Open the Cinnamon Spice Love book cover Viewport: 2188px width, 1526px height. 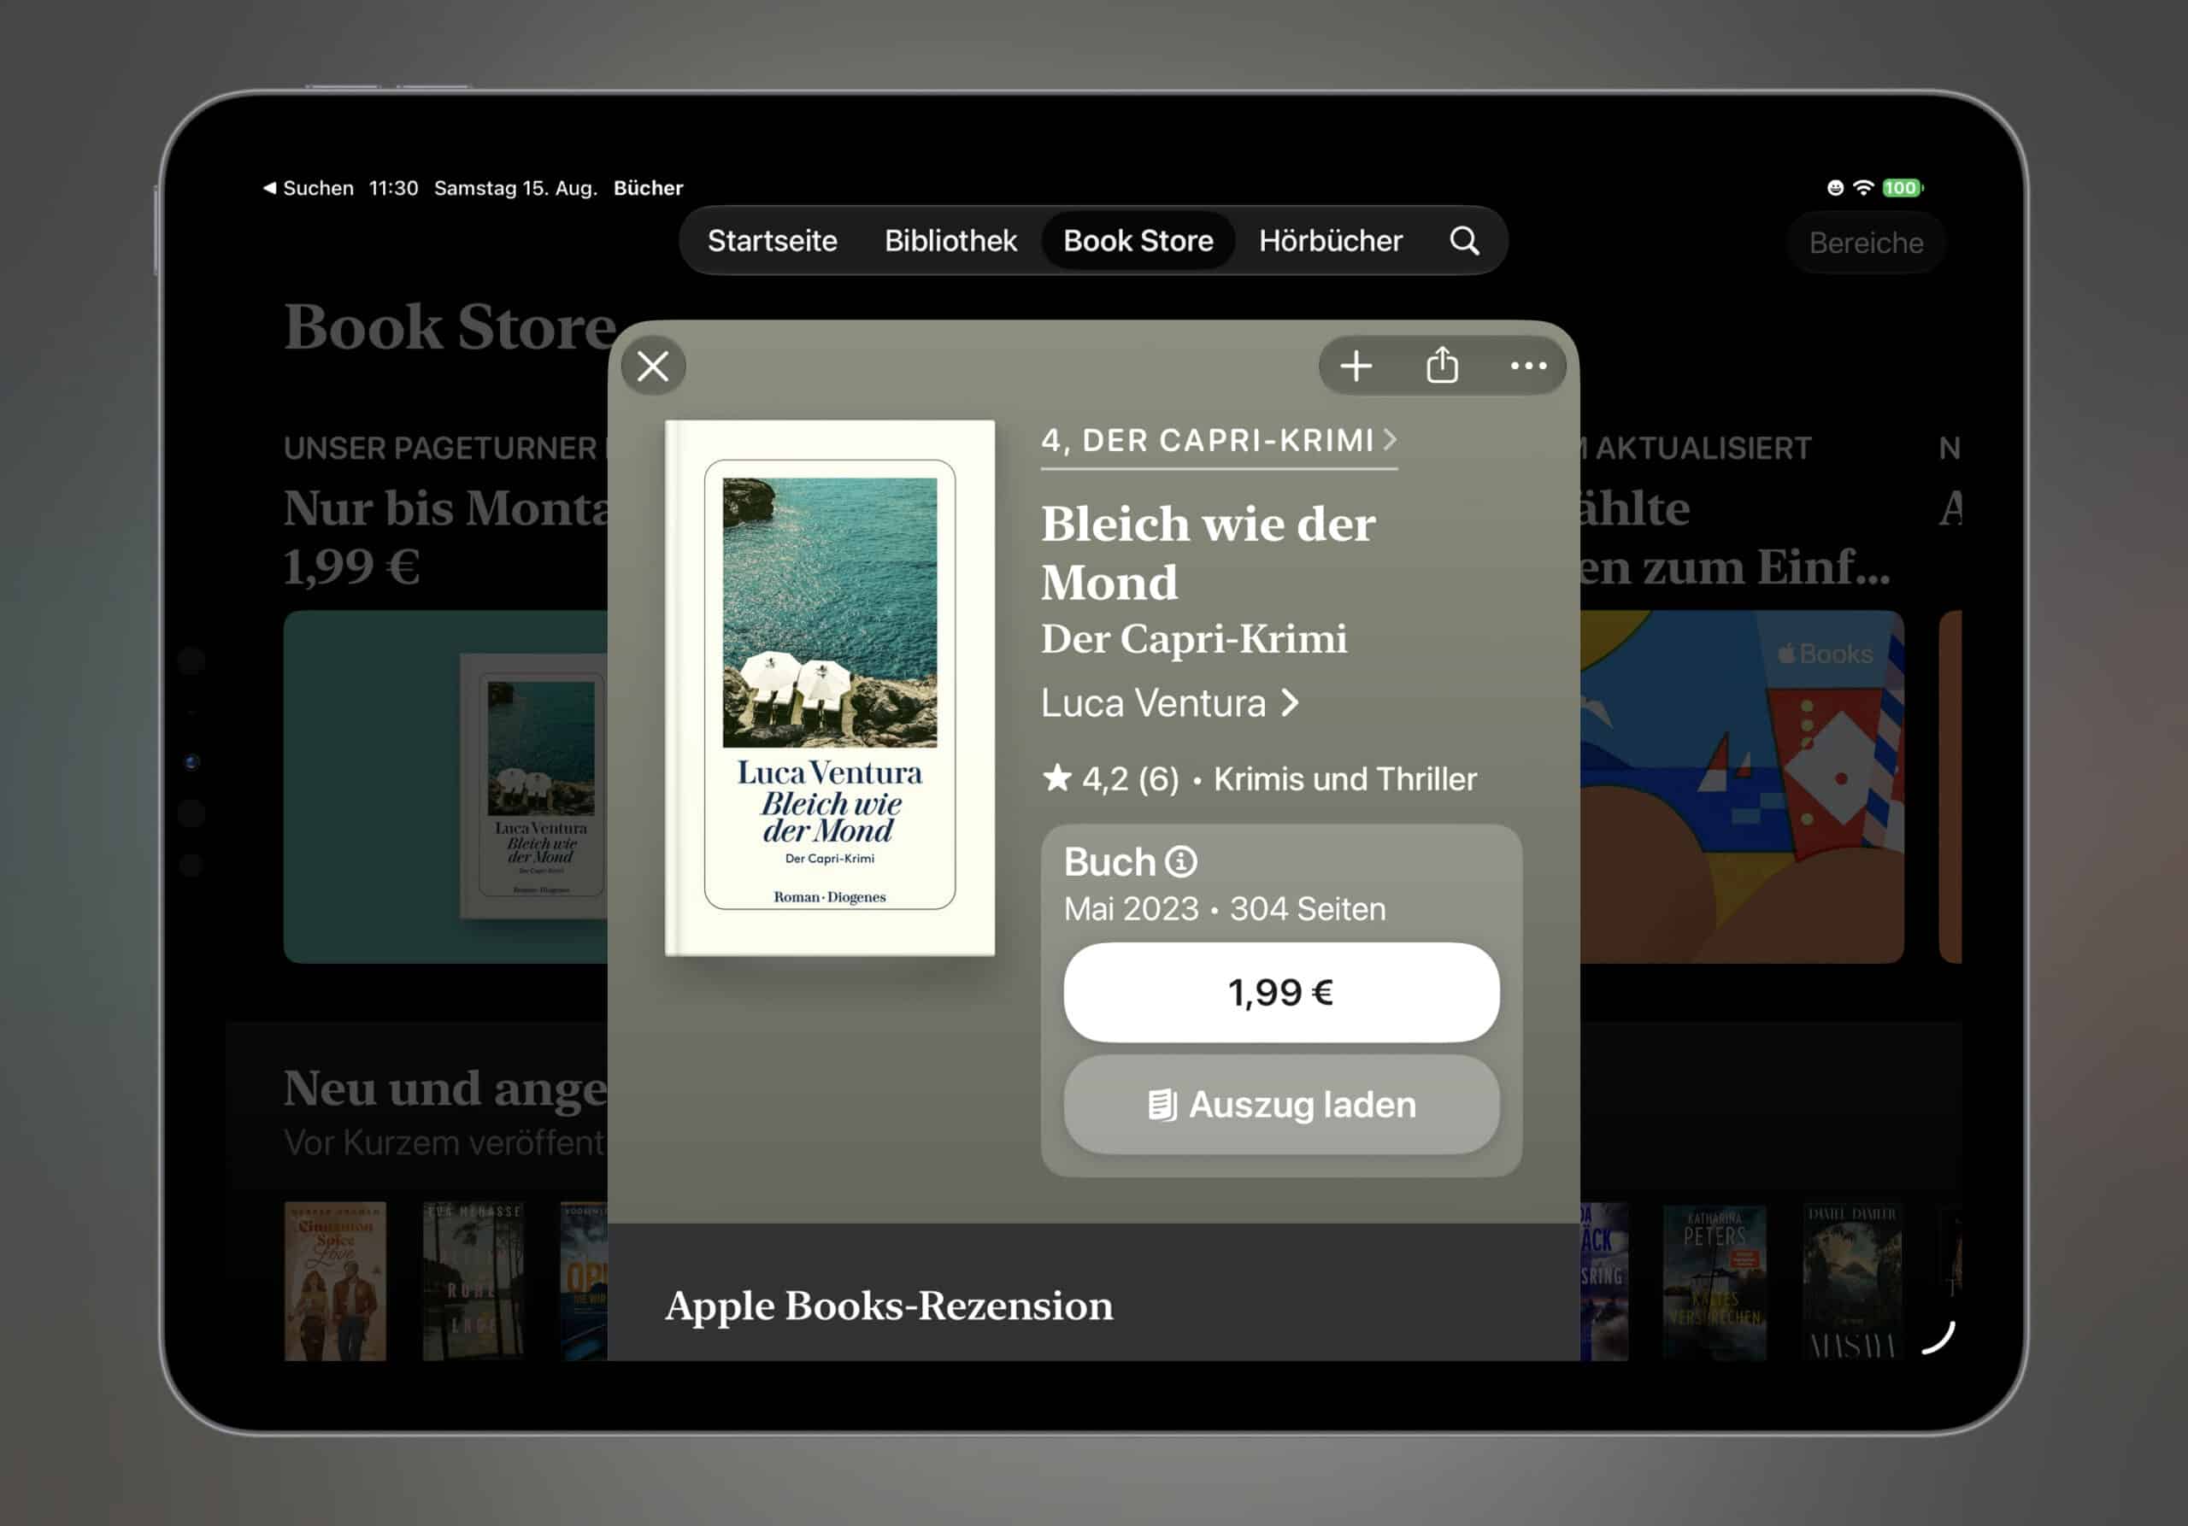click(335, 1280)
